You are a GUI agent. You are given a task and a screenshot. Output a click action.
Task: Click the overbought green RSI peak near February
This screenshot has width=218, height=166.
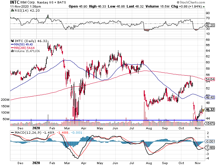point(48,17)
